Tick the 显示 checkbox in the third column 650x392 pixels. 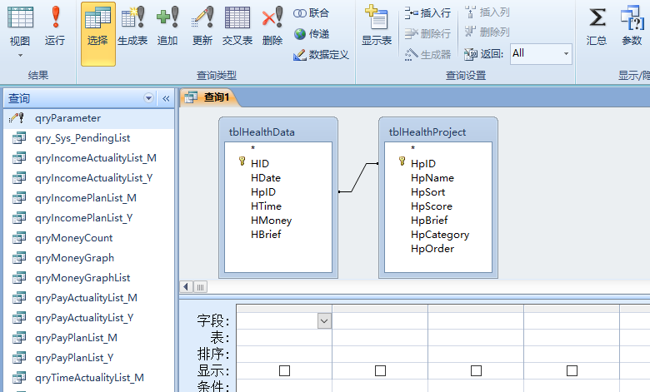coord(476,370)
